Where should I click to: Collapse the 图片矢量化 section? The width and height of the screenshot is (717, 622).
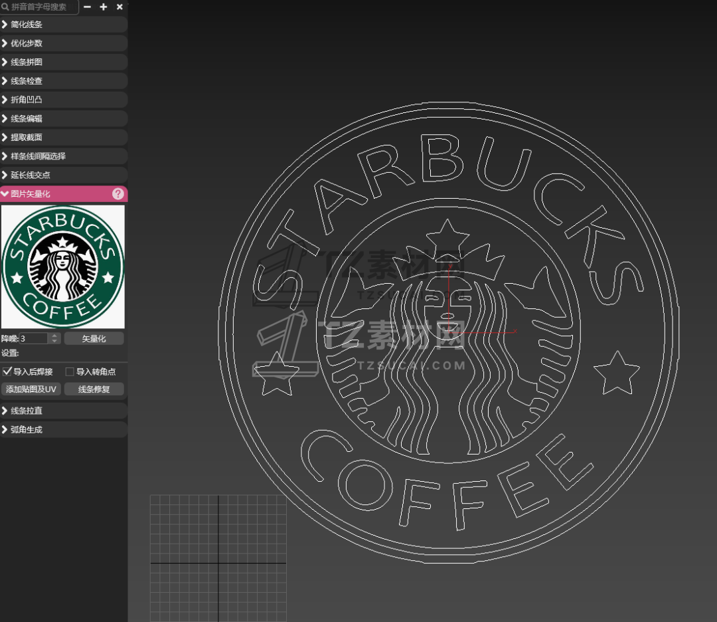64,194
